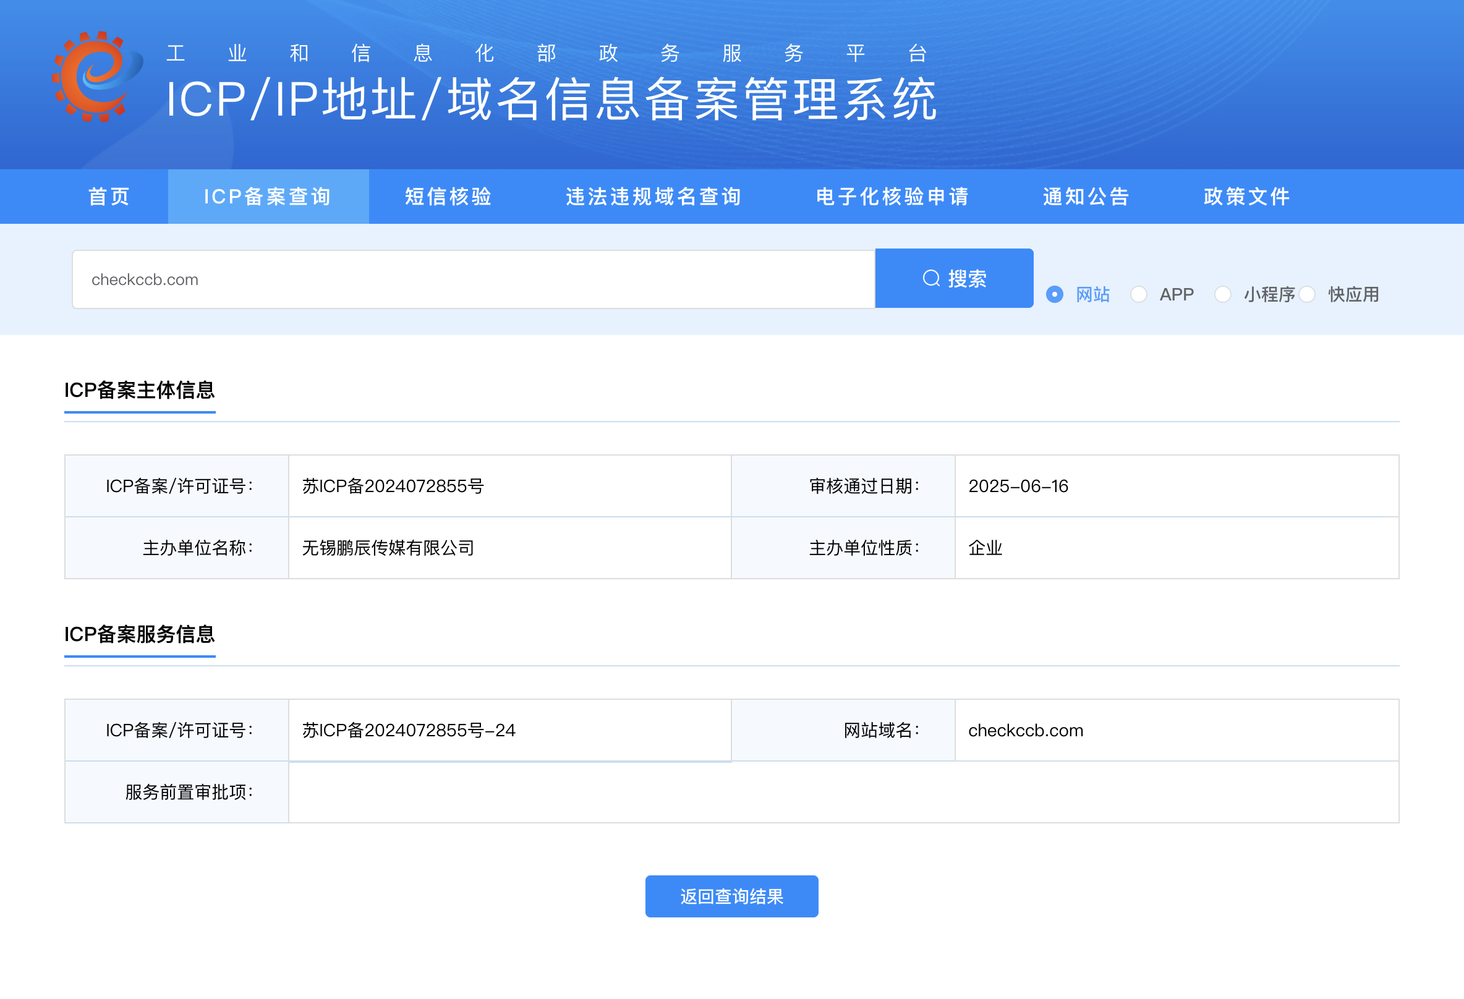The width and height of the screenshot is (1464, 999).
Task: Open the 政策文件 tab
Action: (x=1246, y=197)
